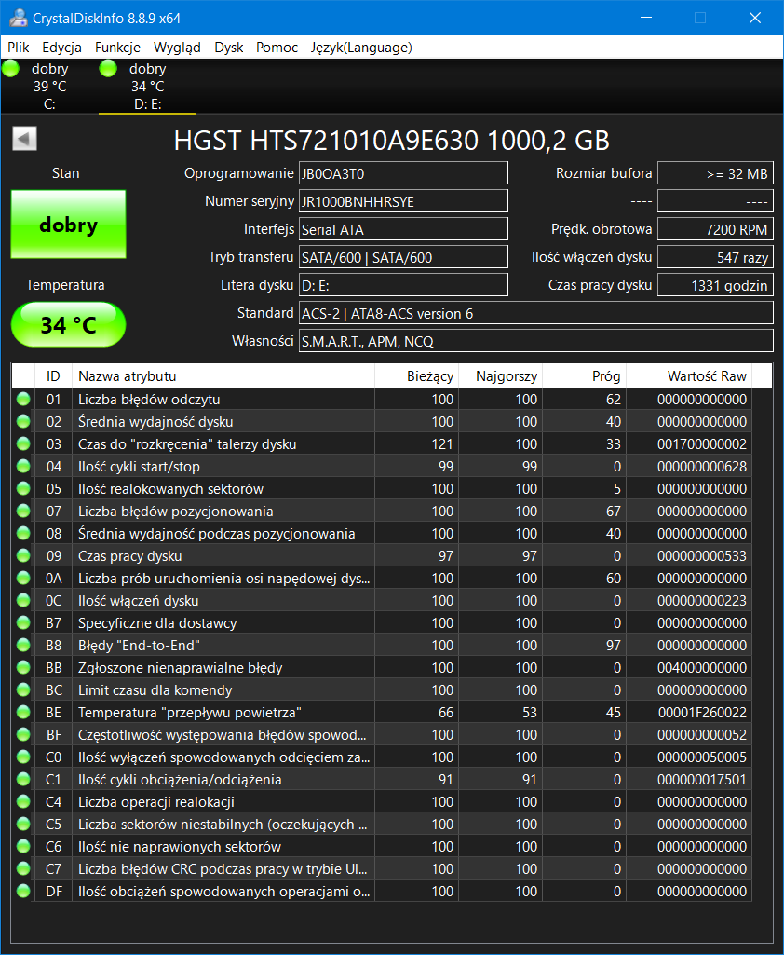Open the Wygląd menu
Screen dimensions: 784x955
(177, 48)
